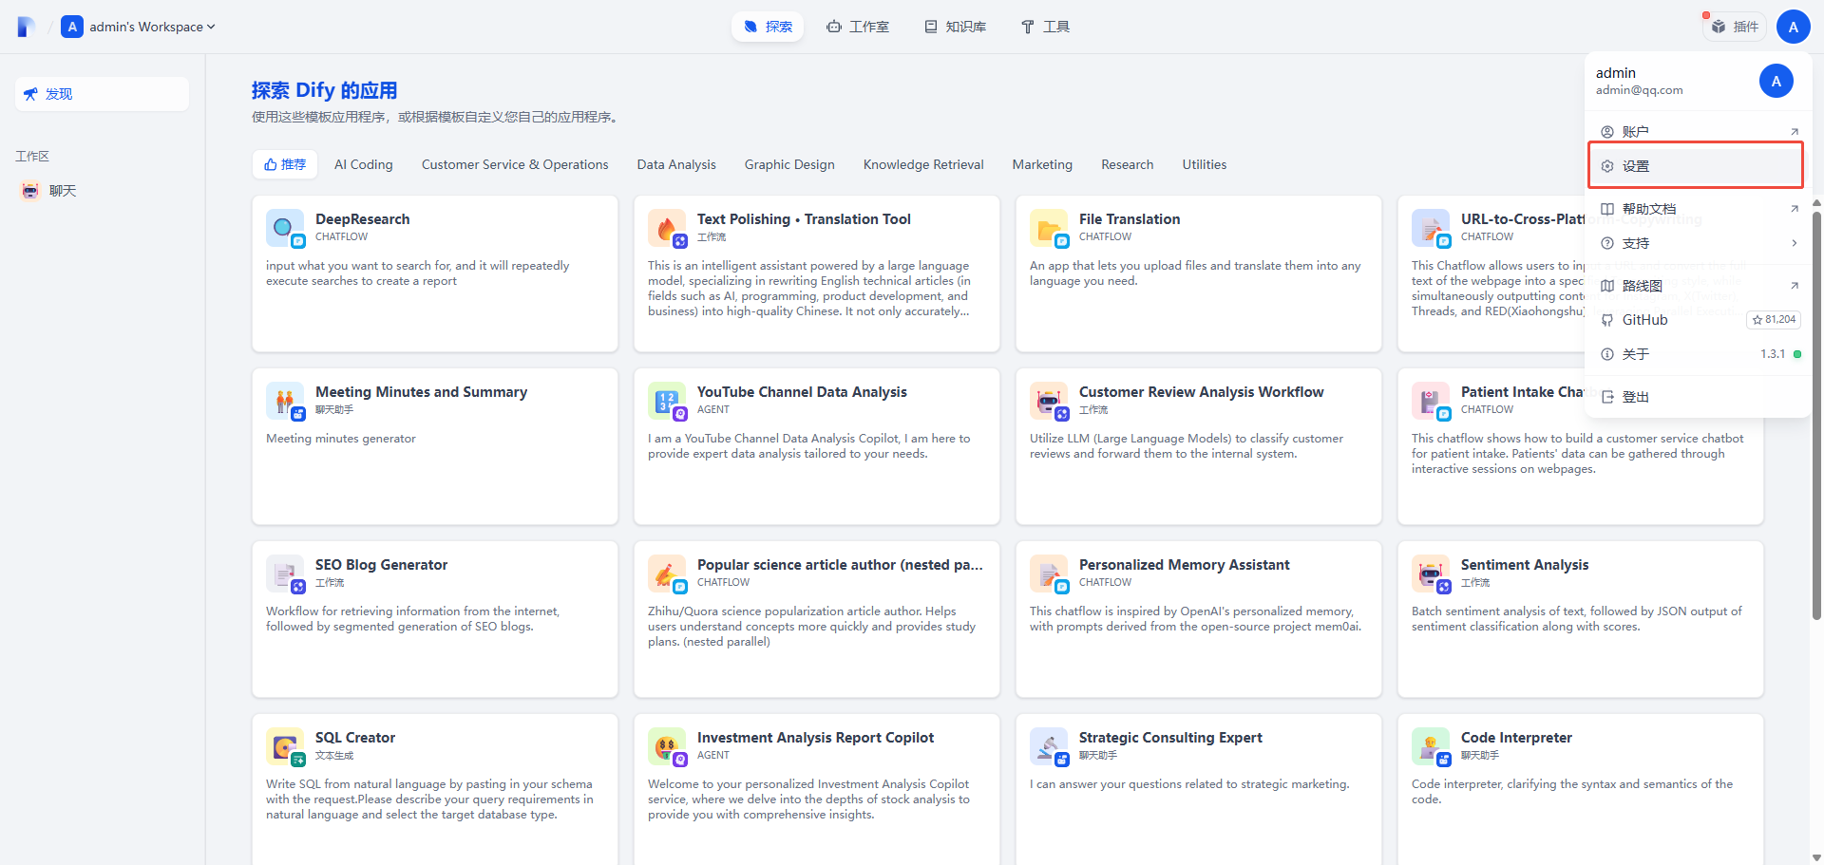Click the Popular science article author icon
The image size is (1824, 865).
point(667,574)
